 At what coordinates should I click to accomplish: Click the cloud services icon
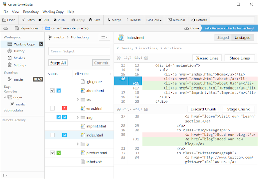tap(6, 28)
